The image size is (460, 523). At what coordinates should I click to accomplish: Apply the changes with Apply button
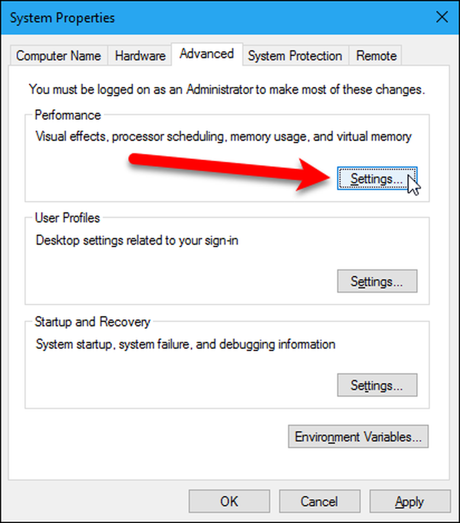[410, 501]
